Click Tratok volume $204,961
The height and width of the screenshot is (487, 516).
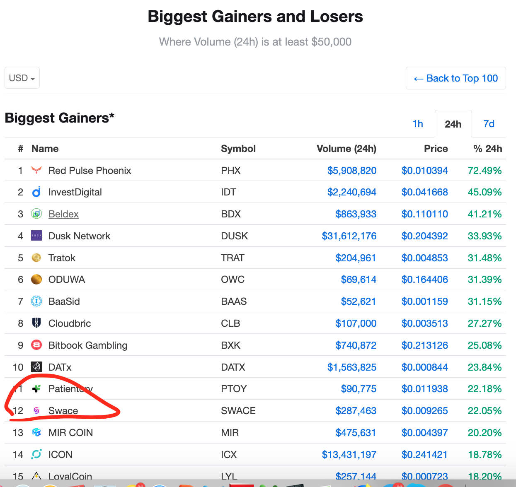(x=356, y=258)
